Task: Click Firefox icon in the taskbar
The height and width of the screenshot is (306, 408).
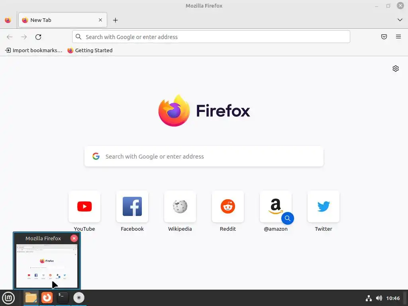Action: (x=47, y=298)
